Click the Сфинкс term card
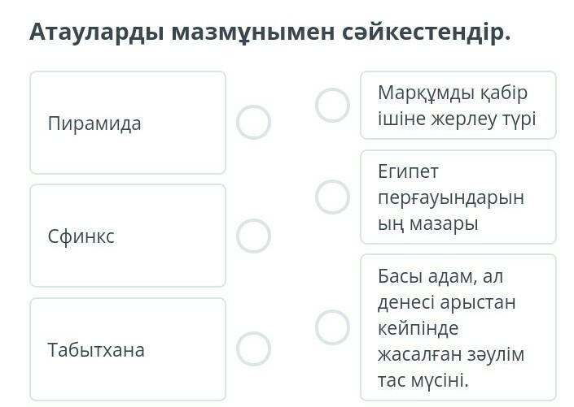This screenshot has width=574, height=407. tap(128, 236)
